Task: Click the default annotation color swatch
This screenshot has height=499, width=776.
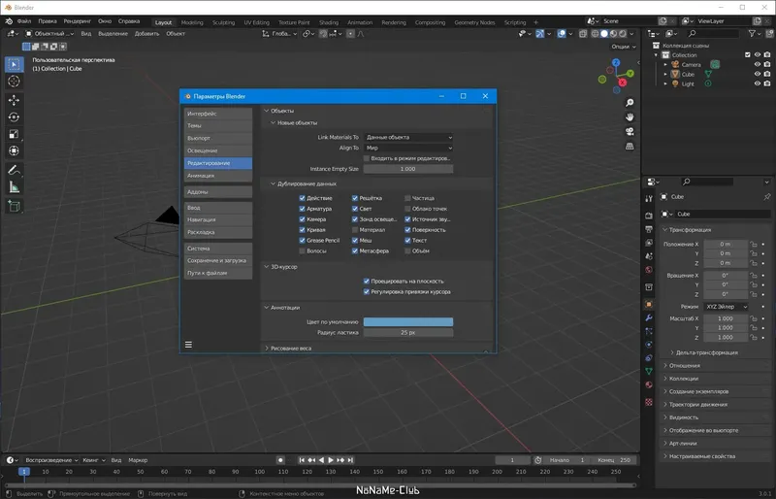Action: point(407,321)
